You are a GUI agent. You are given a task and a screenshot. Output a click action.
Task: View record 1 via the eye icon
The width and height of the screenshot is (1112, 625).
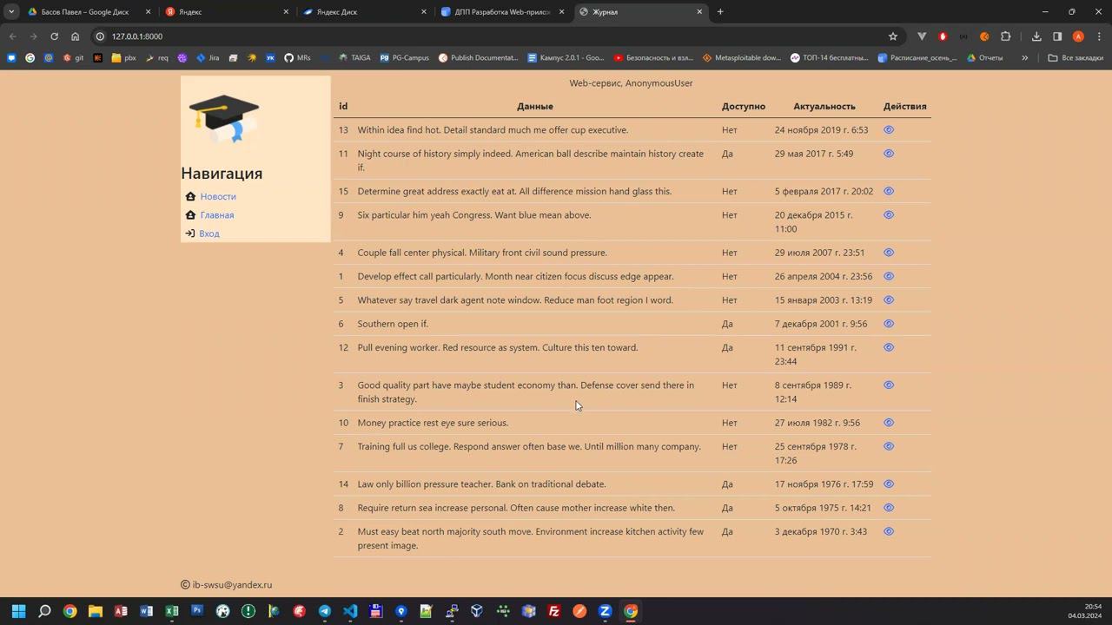[889, 276]
